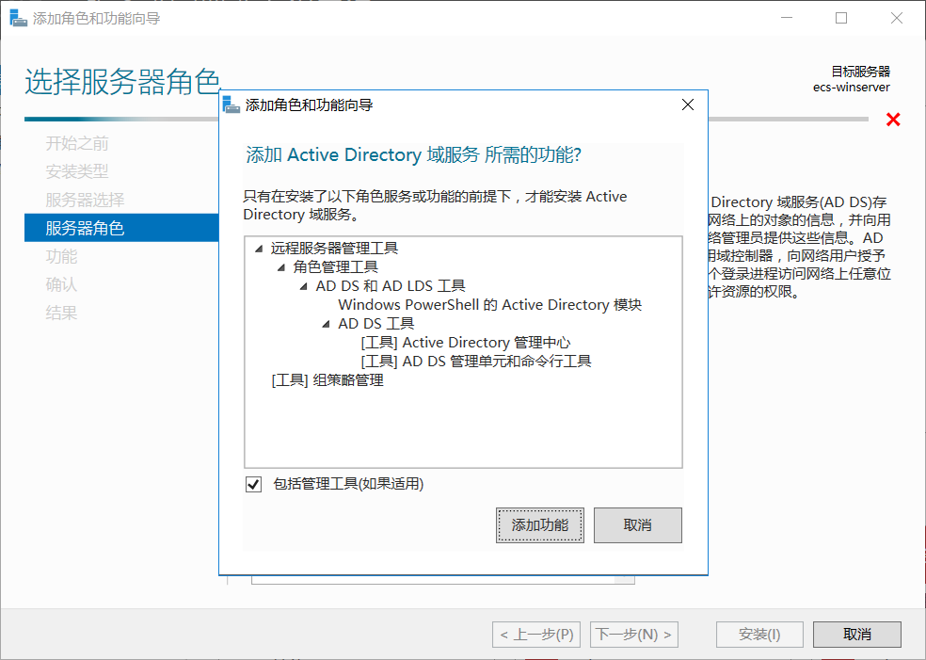Go to 安装类型 wizard step
The height and width of the screenshot is (660, 926).
click(77, 171)
